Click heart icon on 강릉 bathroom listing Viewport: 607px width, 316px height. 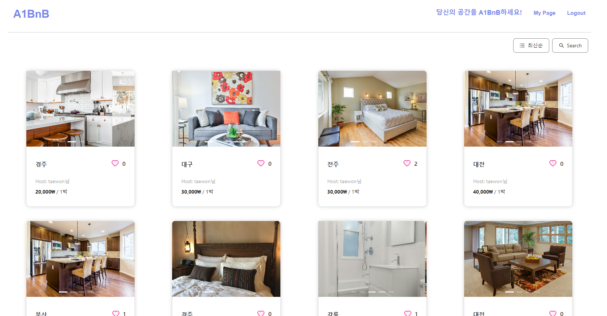click(407, 313)
